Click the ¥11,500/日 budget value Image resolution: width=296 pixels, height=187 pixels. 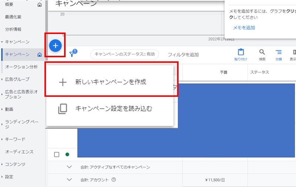tap(215, 180)
